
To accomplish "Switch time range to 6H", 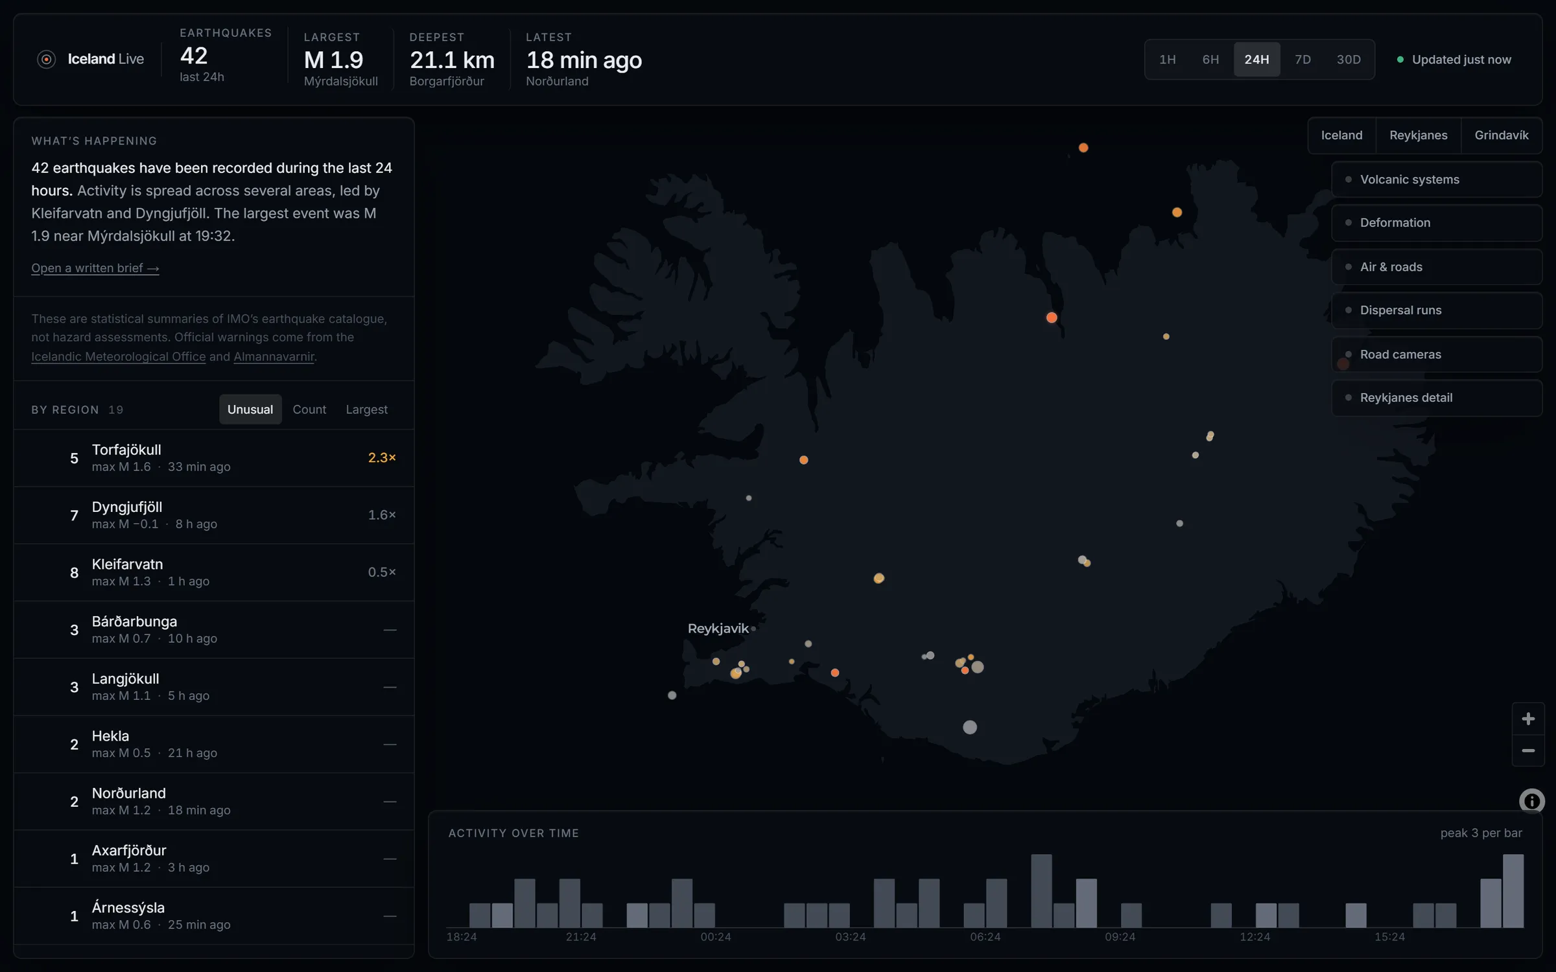I will click(x=1210, y=60).
